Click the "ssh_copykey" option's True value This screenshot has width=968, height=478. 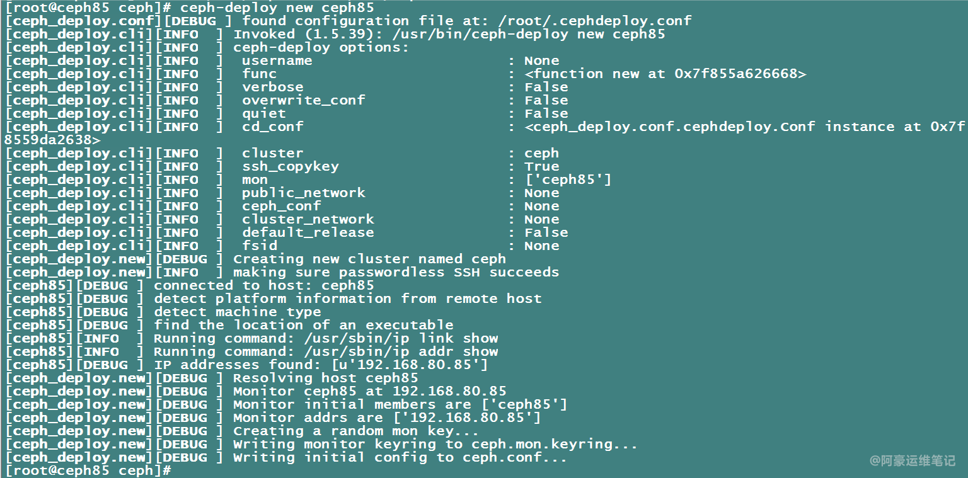tap(541, 166)
